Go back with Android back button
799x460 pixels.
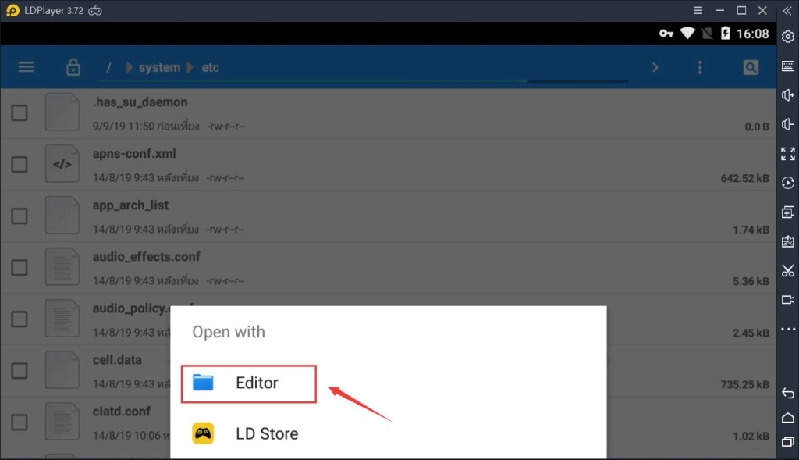[788, 393]
